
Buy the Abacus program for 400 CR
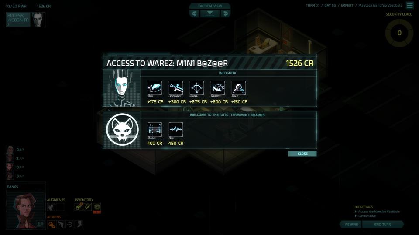(x=155, y=130)
